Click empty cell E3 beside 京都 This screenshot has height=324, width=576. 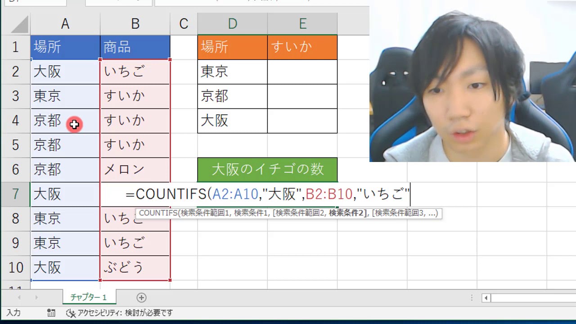[x=302, y=96]
